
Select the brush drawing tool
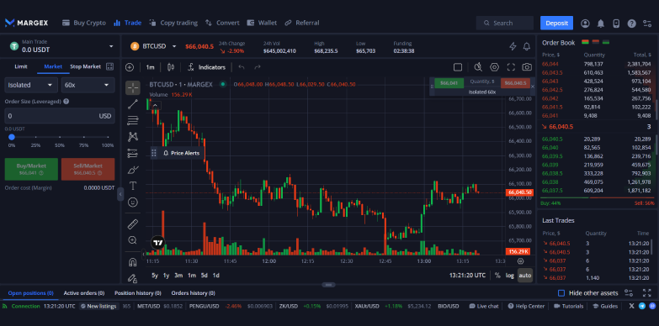pyautogui.click(x=133, y=170)
